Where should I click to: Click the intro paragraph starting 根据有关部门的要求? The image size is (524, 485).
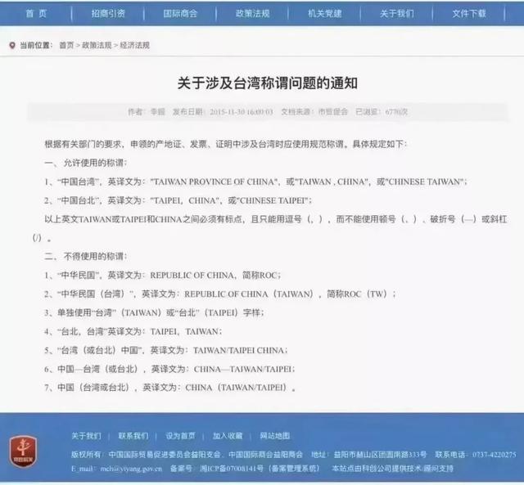click(226, 144)
